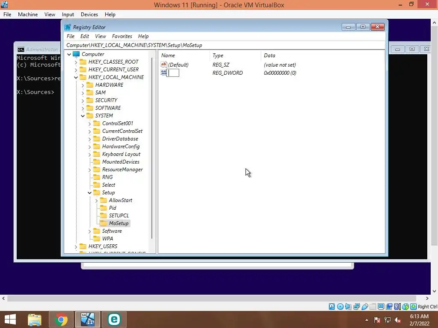Click the Computer root node icon
The height and width of the screenshot is (328, 438).
[x=76, y=54]
